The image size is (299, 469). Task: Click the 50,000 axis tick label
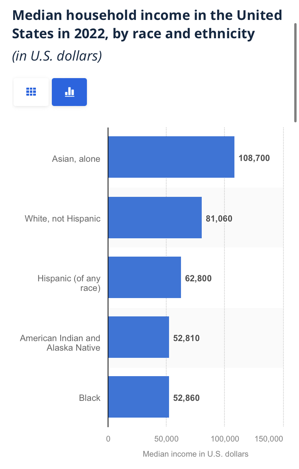(x=166, y=439)
